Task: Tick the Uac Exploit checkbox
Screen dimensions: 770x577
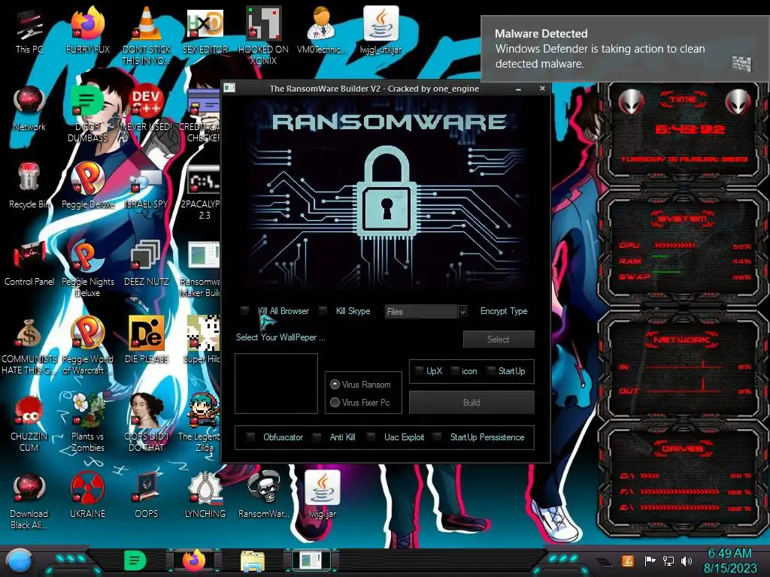Action: 371,437
